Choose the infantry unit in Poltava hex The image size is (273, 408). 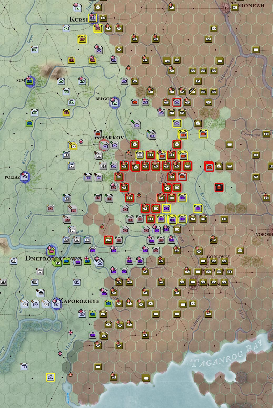click(x=24, y=176)
